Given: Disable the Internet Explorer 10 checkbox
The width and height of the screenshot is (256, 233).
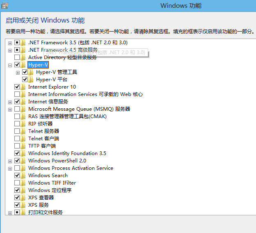Looking at the screenshot, I should [x=17, y=87].
